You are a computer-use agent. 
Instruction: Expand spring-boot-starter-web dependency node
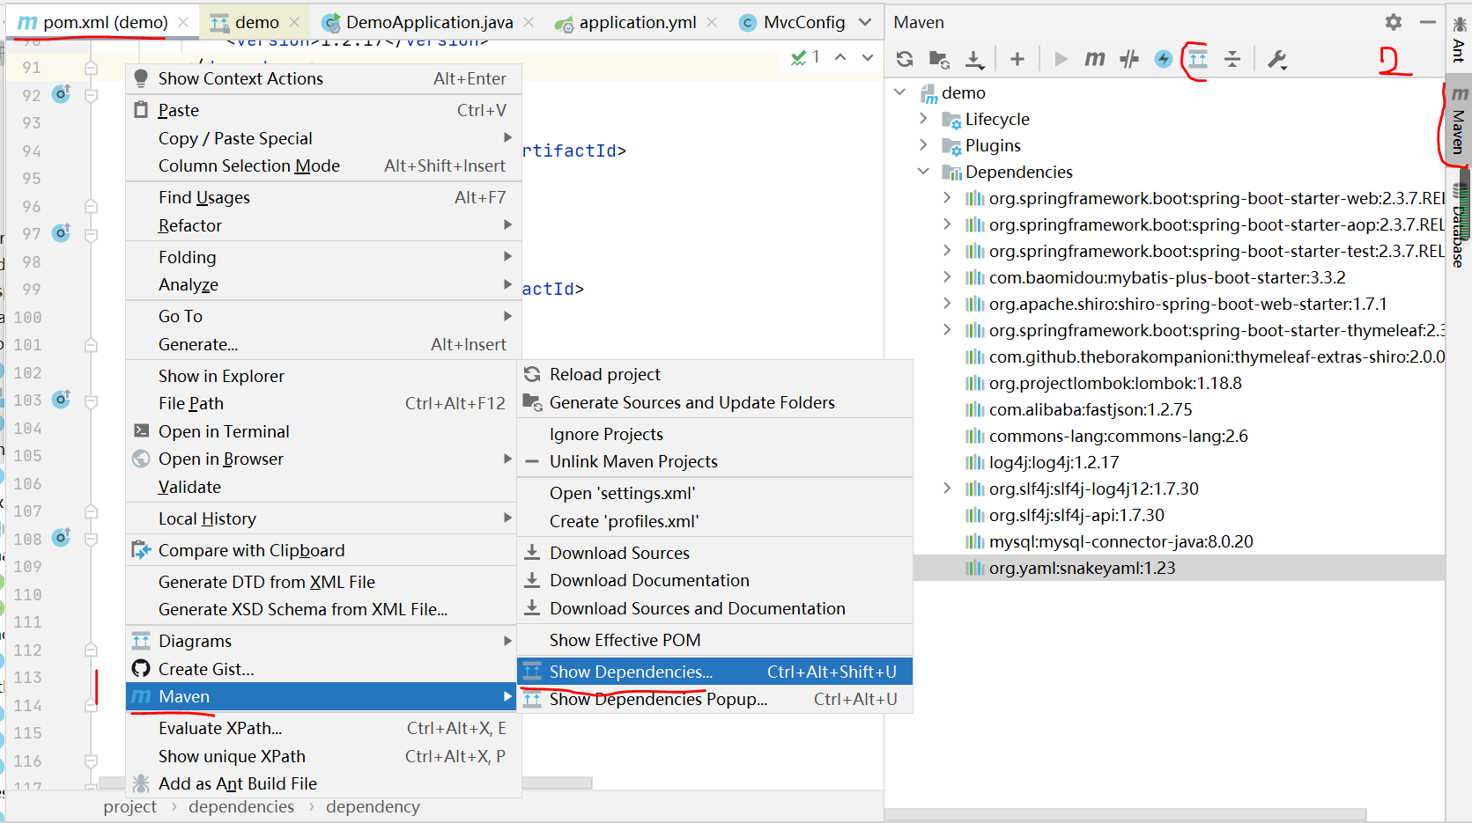click(x=947, y=198)
